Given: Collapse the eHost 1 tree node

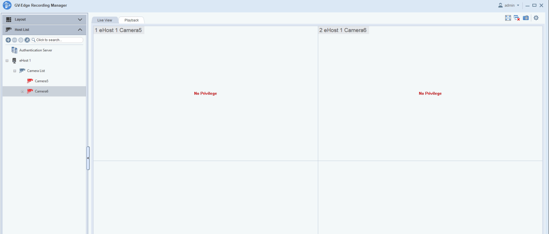Looking at the screenshot, I should click(7, 61).
